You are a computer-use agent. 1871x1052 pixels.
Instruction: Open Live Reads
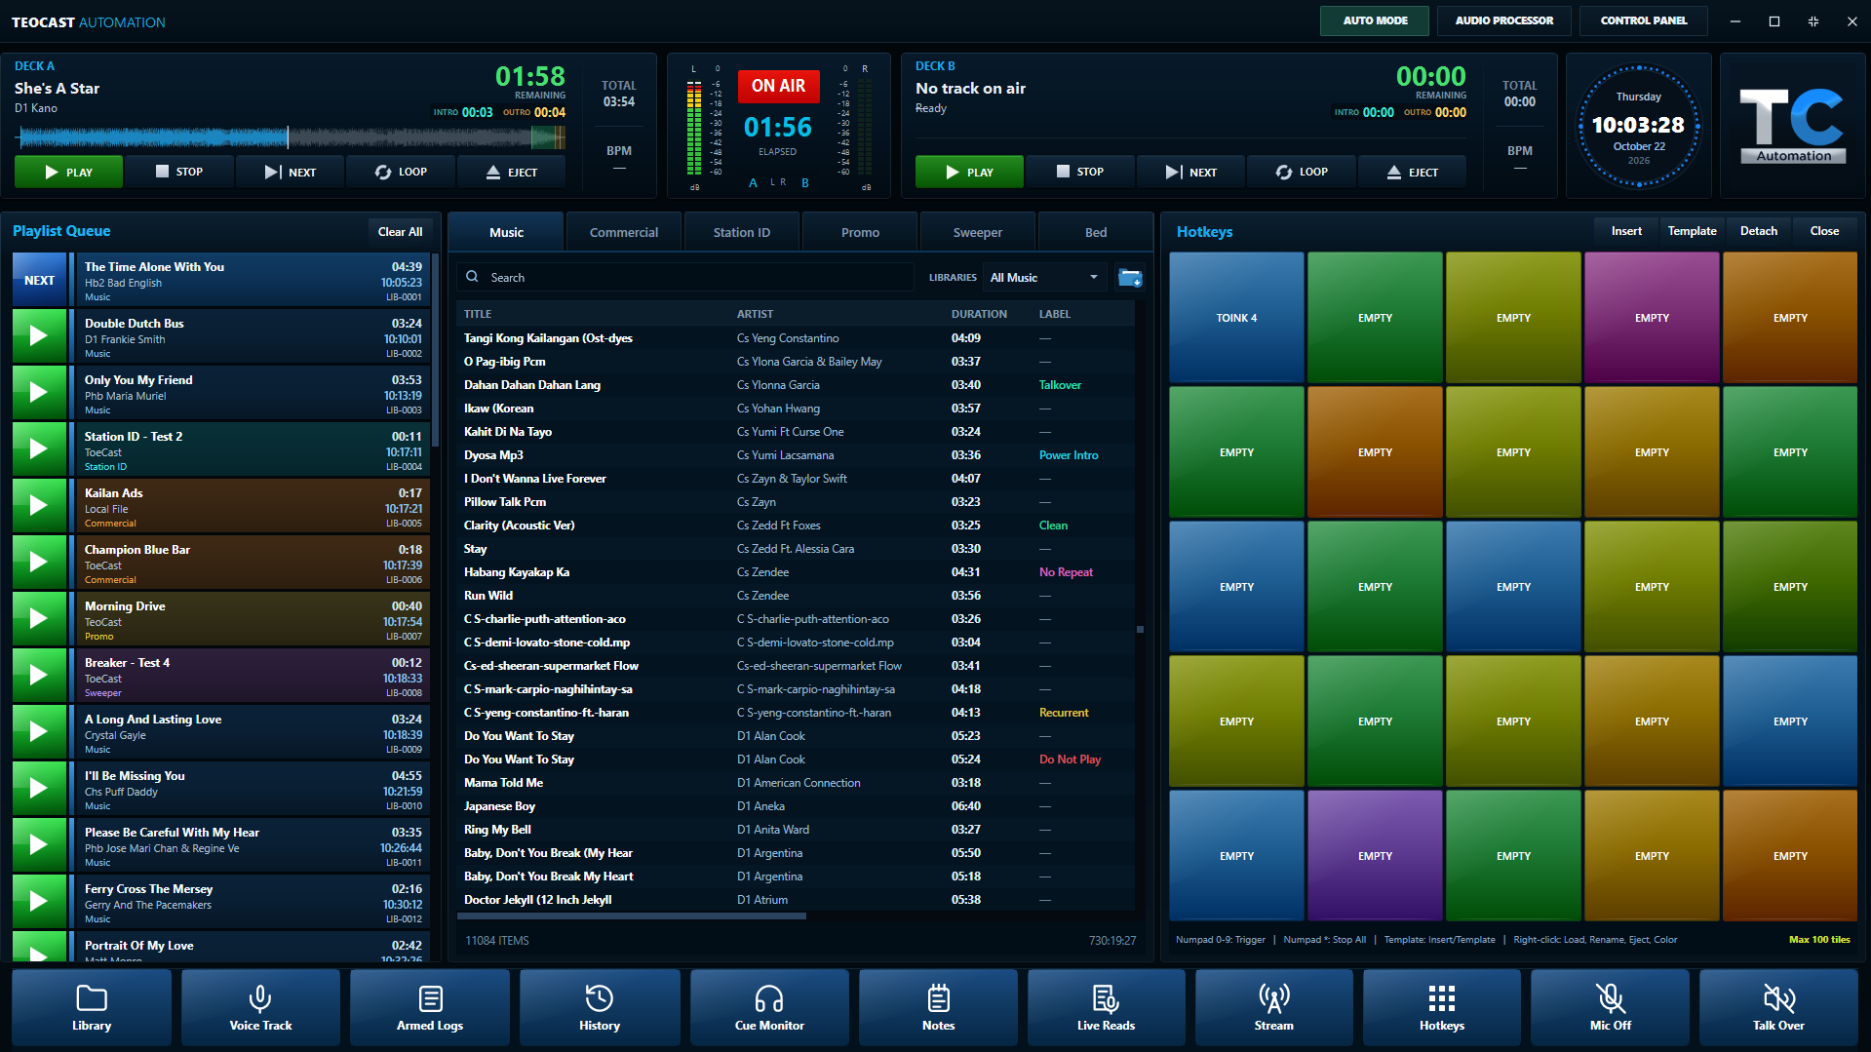[1107, 1007]
